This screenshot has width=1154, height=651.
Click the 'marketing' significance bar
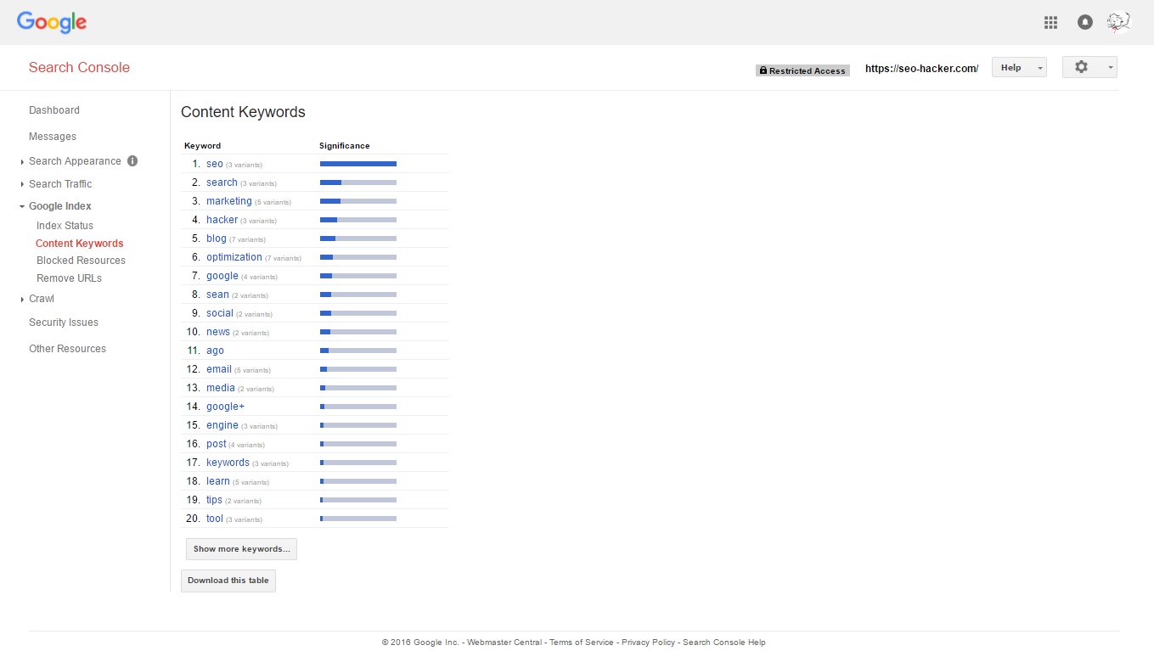(357, 201)
